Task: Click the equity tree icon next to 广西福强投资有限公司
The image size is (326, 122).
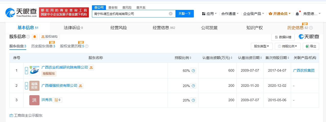Action: click(x=80, y=86)
